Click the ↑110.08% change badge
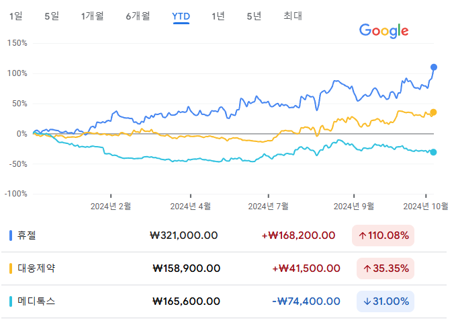This screenshot has width=454, height=323. pos(383,236)
